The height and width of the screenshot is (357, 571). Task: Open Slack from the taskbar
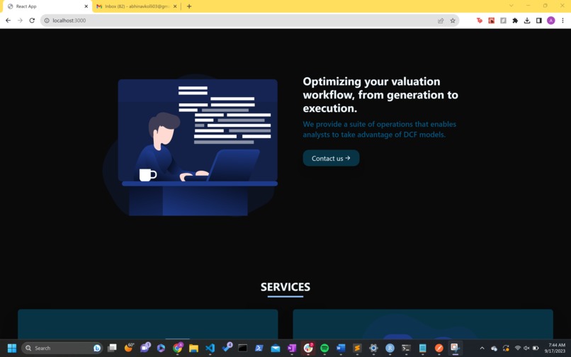pyautogui.click(x=308, y=348)
